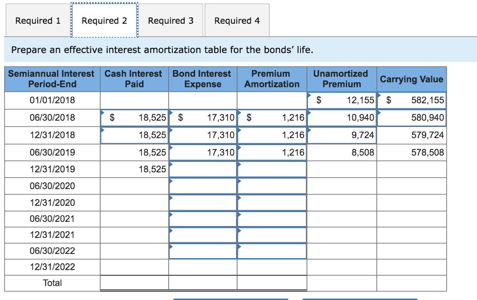Switch to the Required 1 tab
This screenshot has width=477, height=300.
tap(37, 20)
